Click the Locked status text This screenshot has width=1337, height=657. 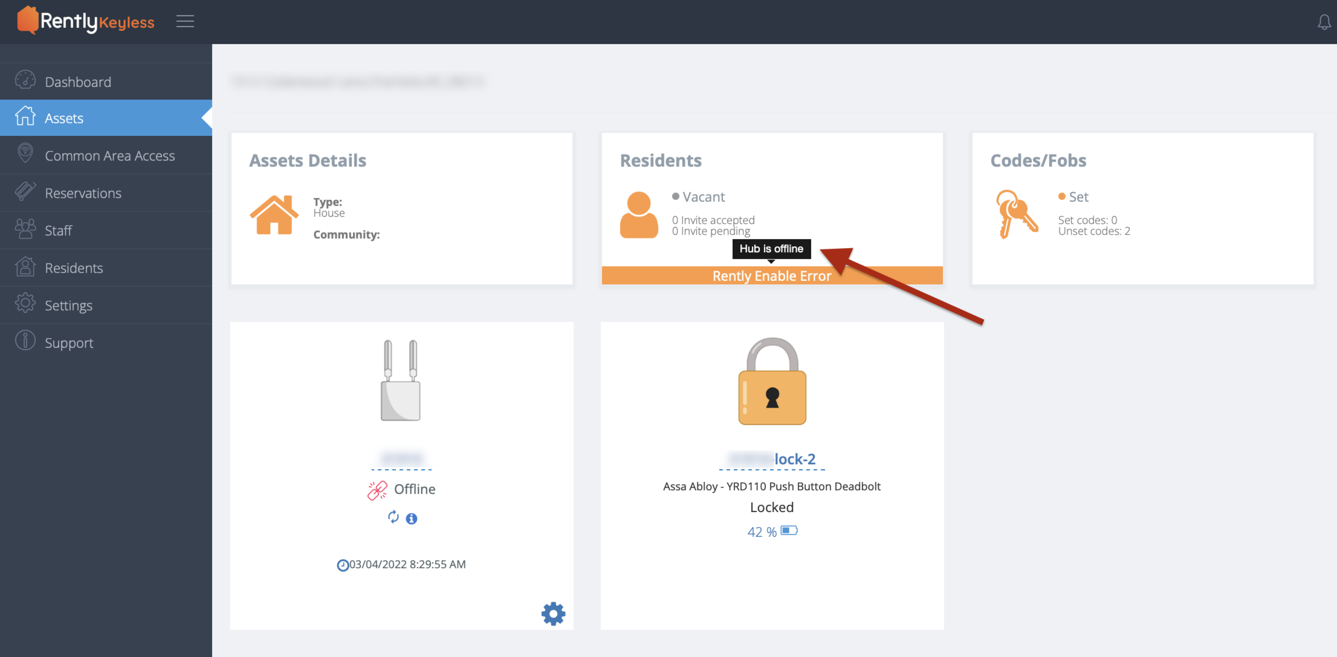771,507
